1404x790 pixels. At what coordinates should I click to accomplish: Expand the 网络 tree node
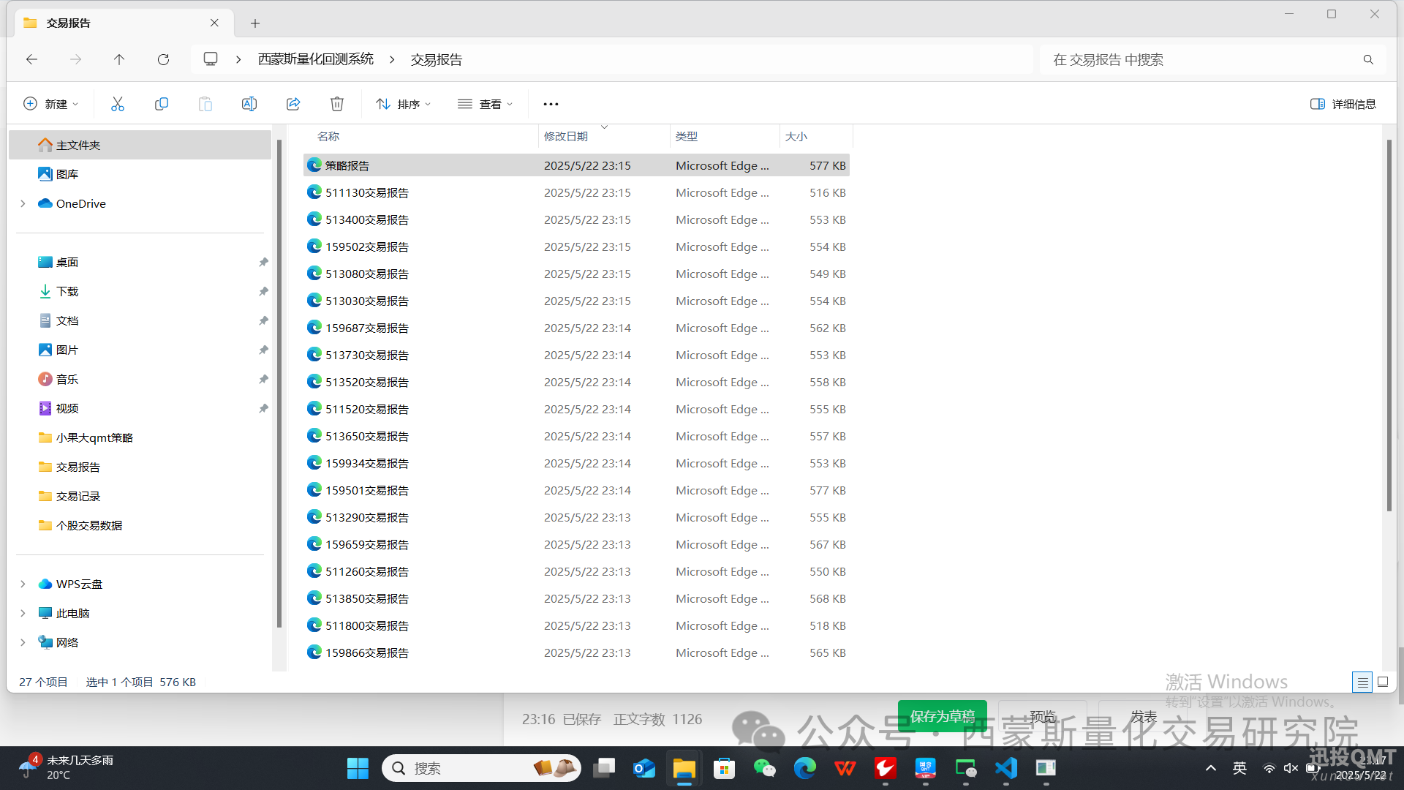pyautogui.click(x=23, y=642)
